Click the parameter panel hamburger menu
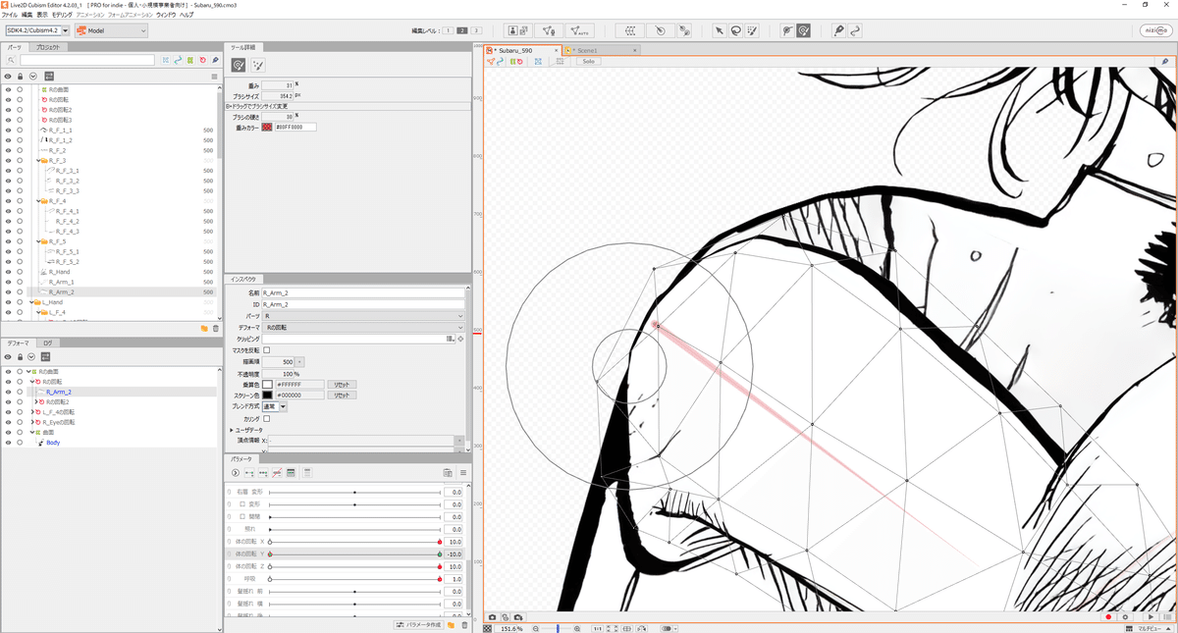The height and width of the screenshot is (633, 1178). click(x=463, y=473)
